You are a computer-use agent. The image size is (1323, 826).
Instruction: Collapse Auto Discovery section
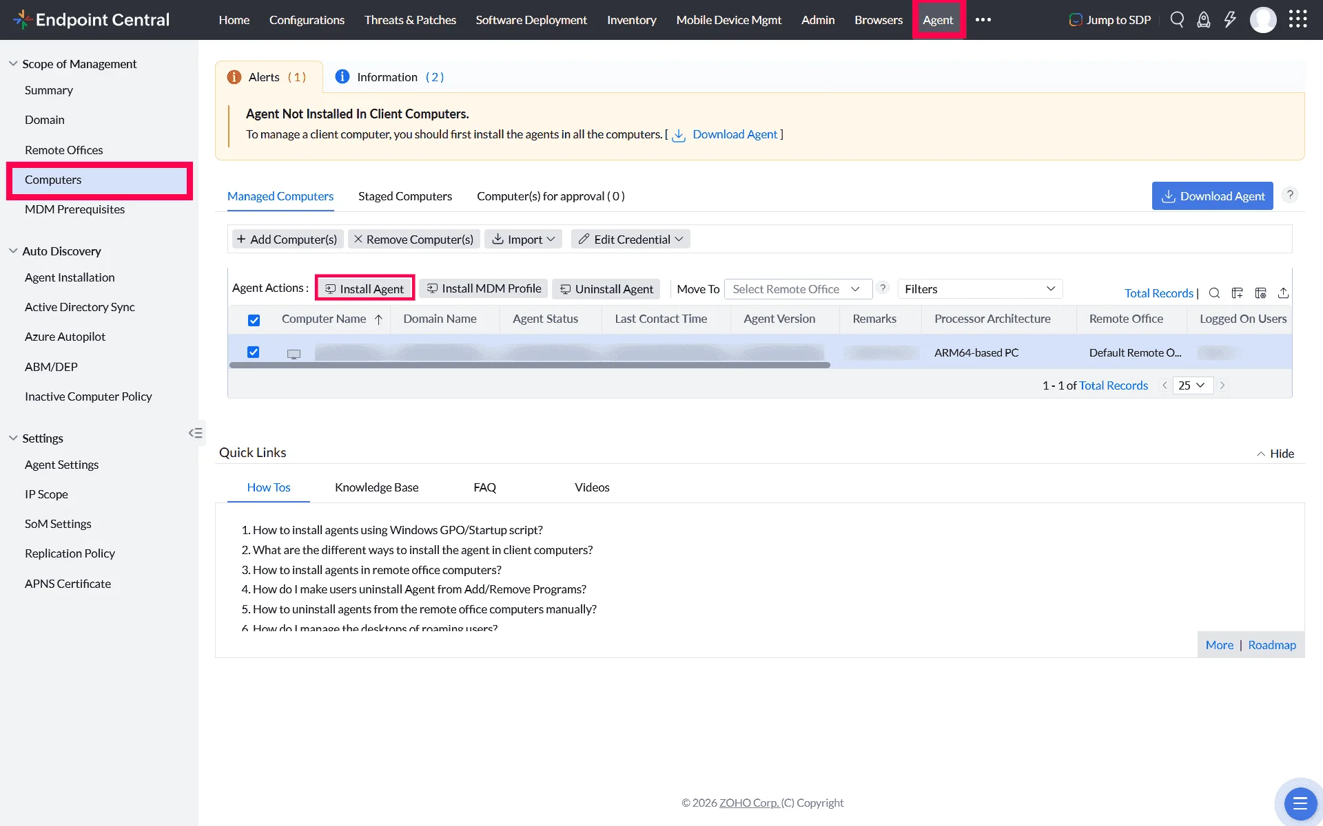(x=13, y=251)
